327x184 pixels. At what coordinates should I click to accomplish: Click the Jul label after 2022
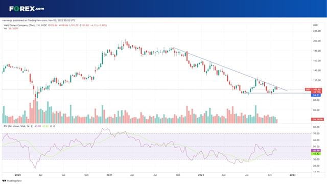pyautogui.click(x=247, y=175)
